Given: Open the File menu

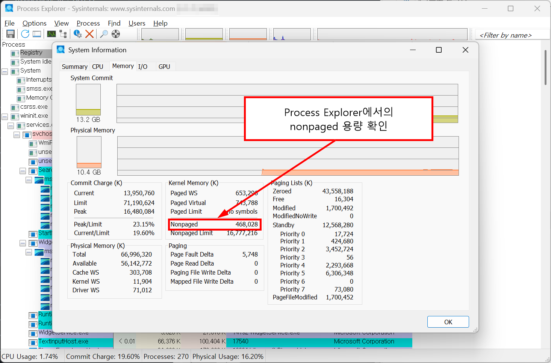Looking at the screenshot, I should tap(9, 23).
